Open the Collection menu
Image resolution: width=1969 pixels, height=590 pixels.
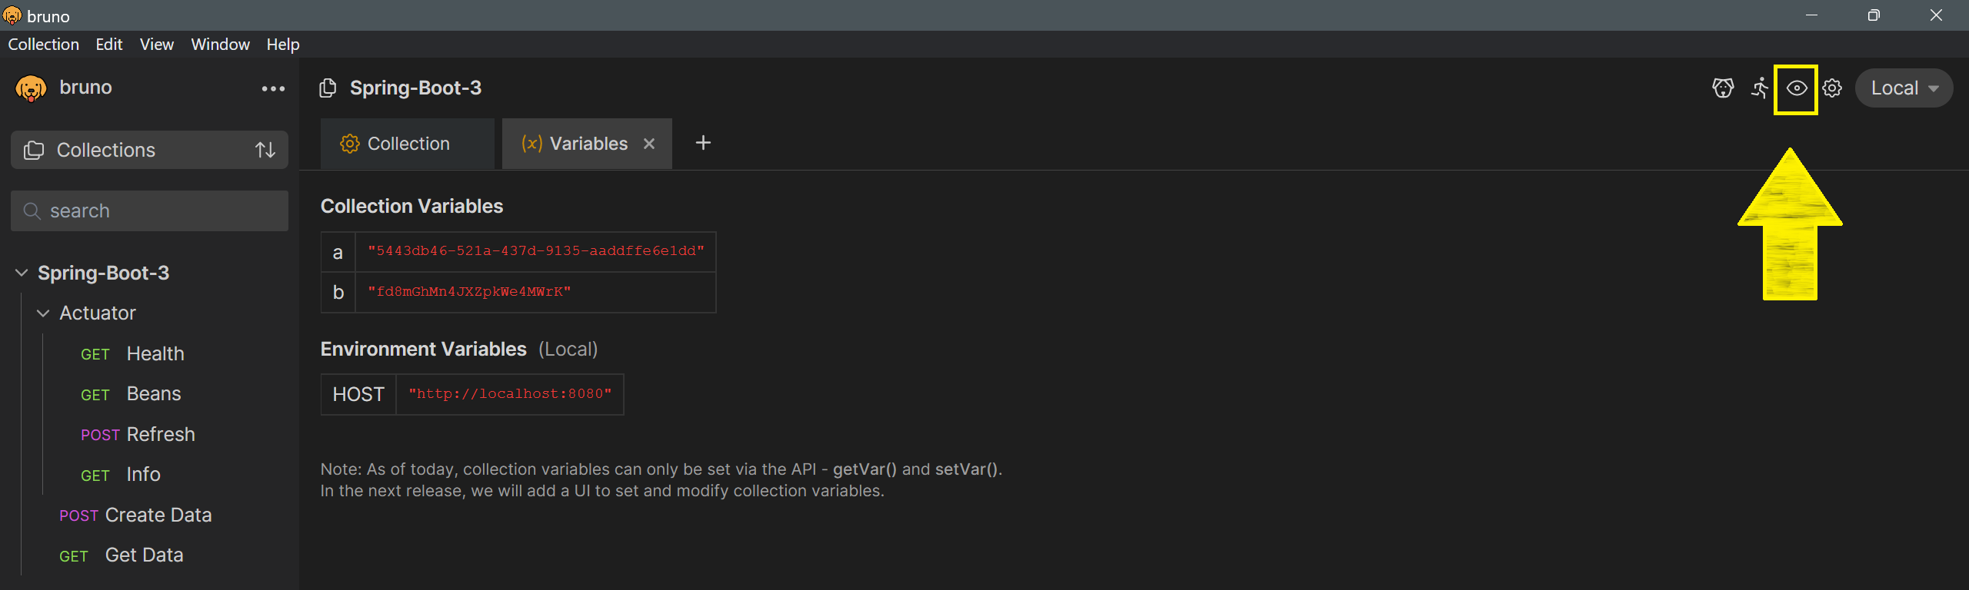pos(44,45)
